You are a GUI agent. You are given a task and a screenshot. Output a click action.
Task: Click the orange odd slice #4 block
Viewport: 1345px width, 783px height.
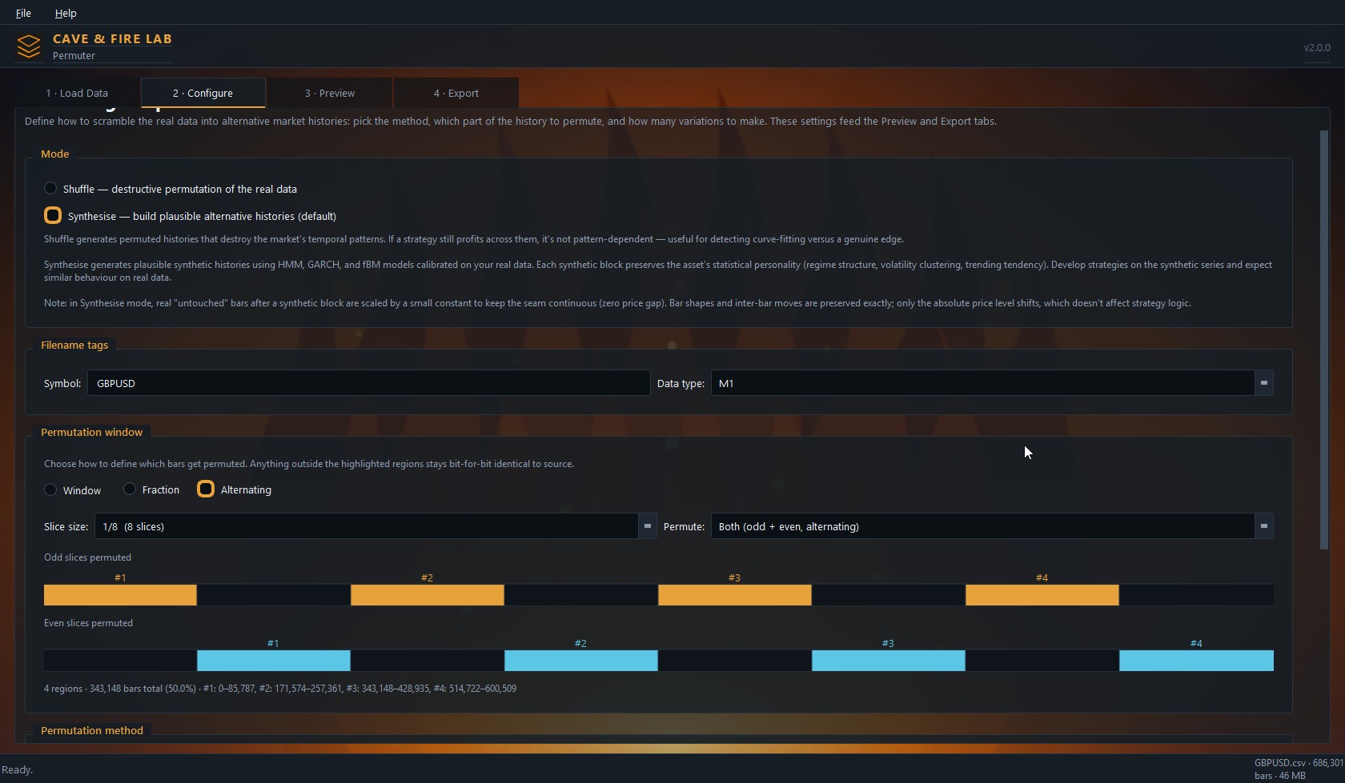[1042, 595]
